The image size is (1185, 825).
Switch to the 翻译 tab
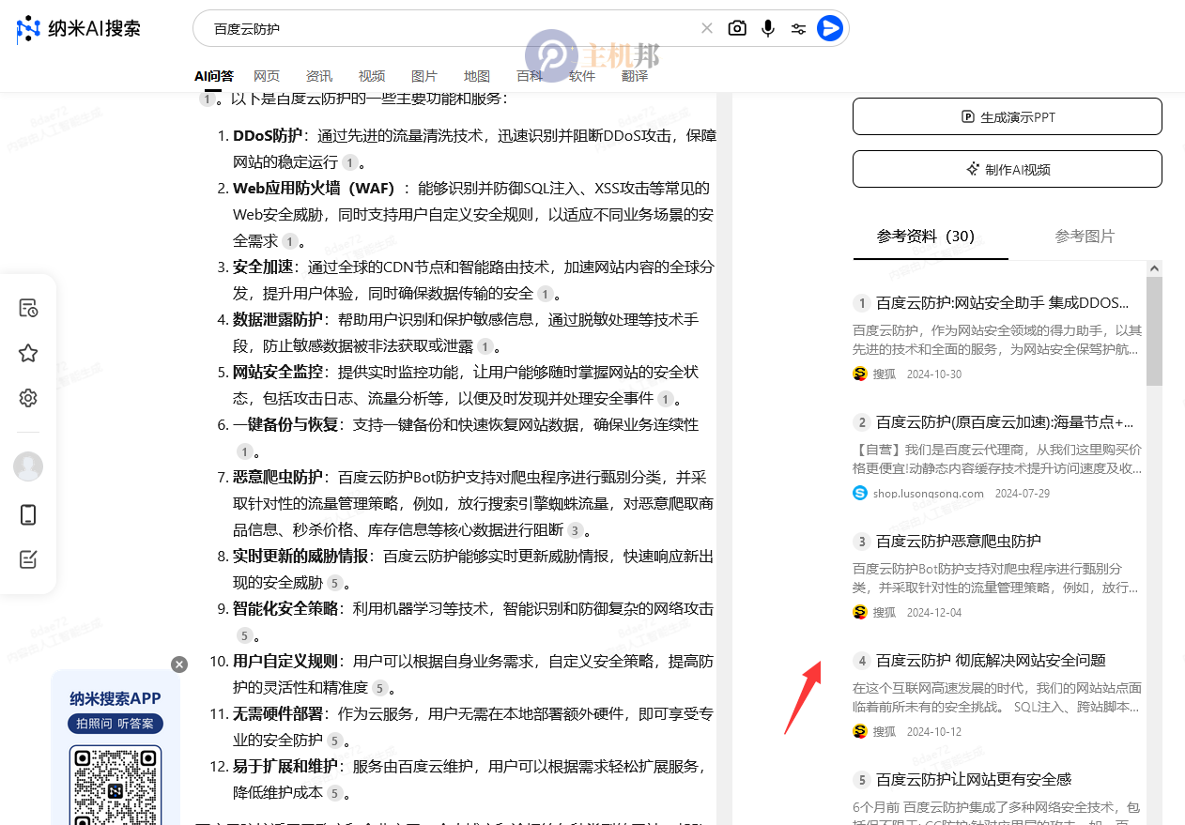635,76
